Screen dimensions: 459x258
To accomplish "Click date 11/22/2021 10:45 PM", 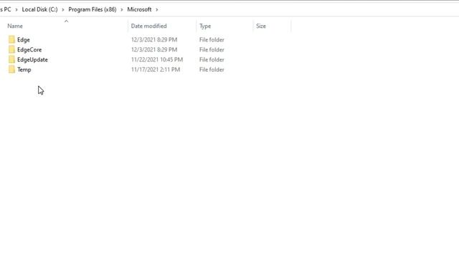I will [157, 59].
